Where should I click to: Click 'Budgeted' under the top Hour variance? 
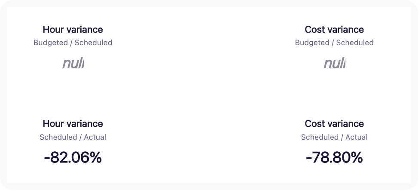50,43
